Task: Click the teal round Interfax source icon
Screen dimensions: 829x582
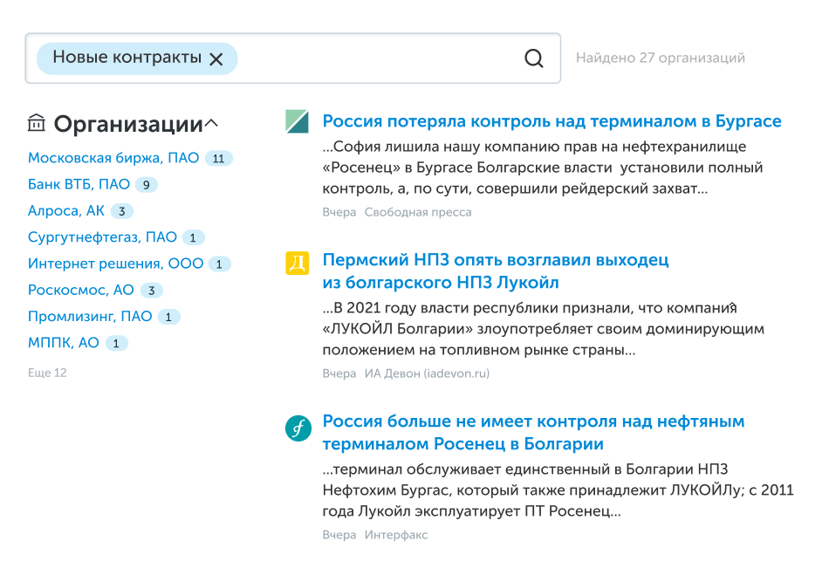Action: 298,428
